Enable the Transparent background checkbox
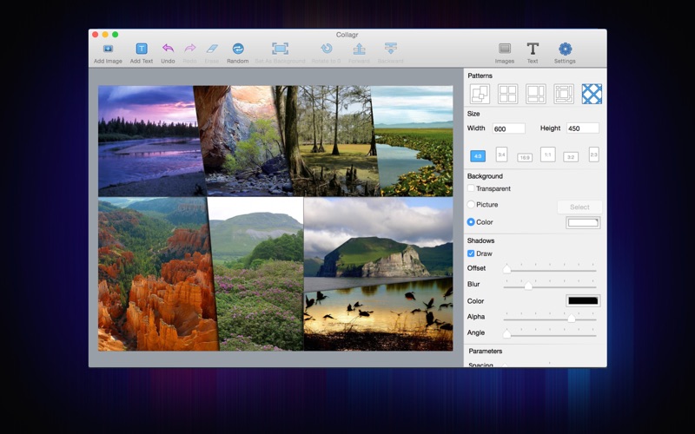Screen dimensions: 695x434 pos(471,188)
